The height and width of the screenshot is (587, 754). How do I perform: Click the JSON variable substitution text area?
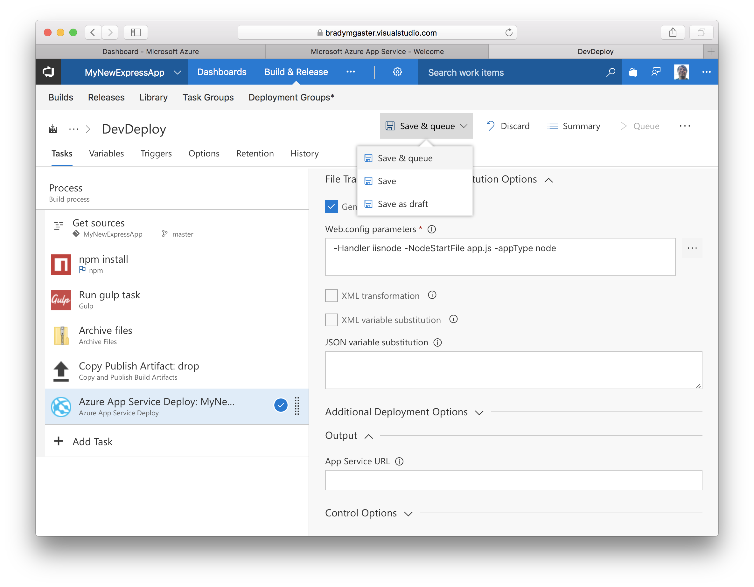click(513, 370)
